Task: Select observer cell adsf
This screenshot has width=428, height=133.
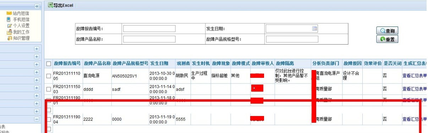Action: 181,90
